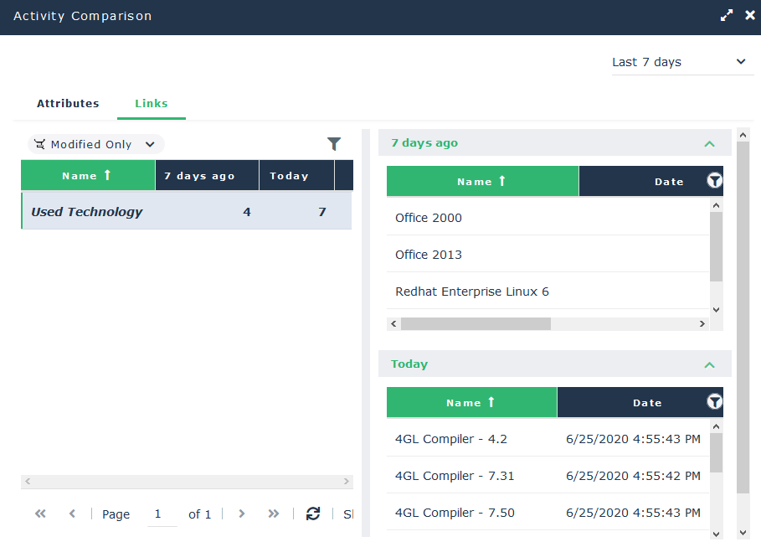The height and width of the screenshot is (542, 761).
Task: Go to the last page with double-right arrows
Action: click(x=273, y=514)
